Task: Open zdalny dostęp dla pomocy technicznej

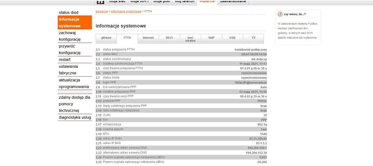Action: (x=75, y=104)
